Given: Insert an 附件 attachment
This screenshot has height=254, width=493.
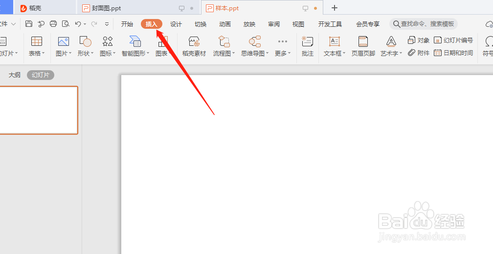Looking at the screenshot, I should pyautogui.click(x=419, y=53).
